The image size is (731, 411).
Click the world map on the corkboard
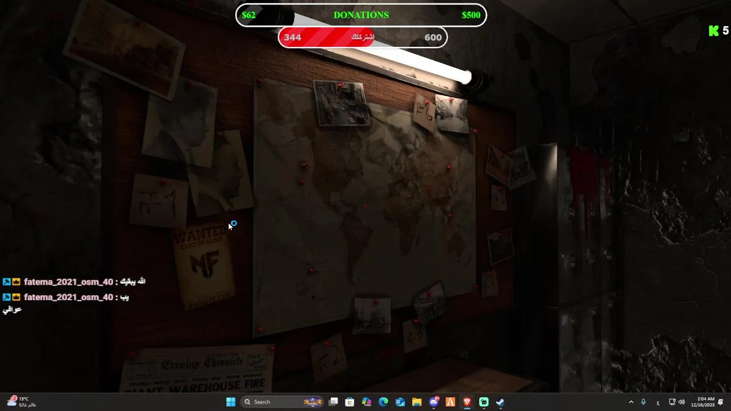point(364,208)
